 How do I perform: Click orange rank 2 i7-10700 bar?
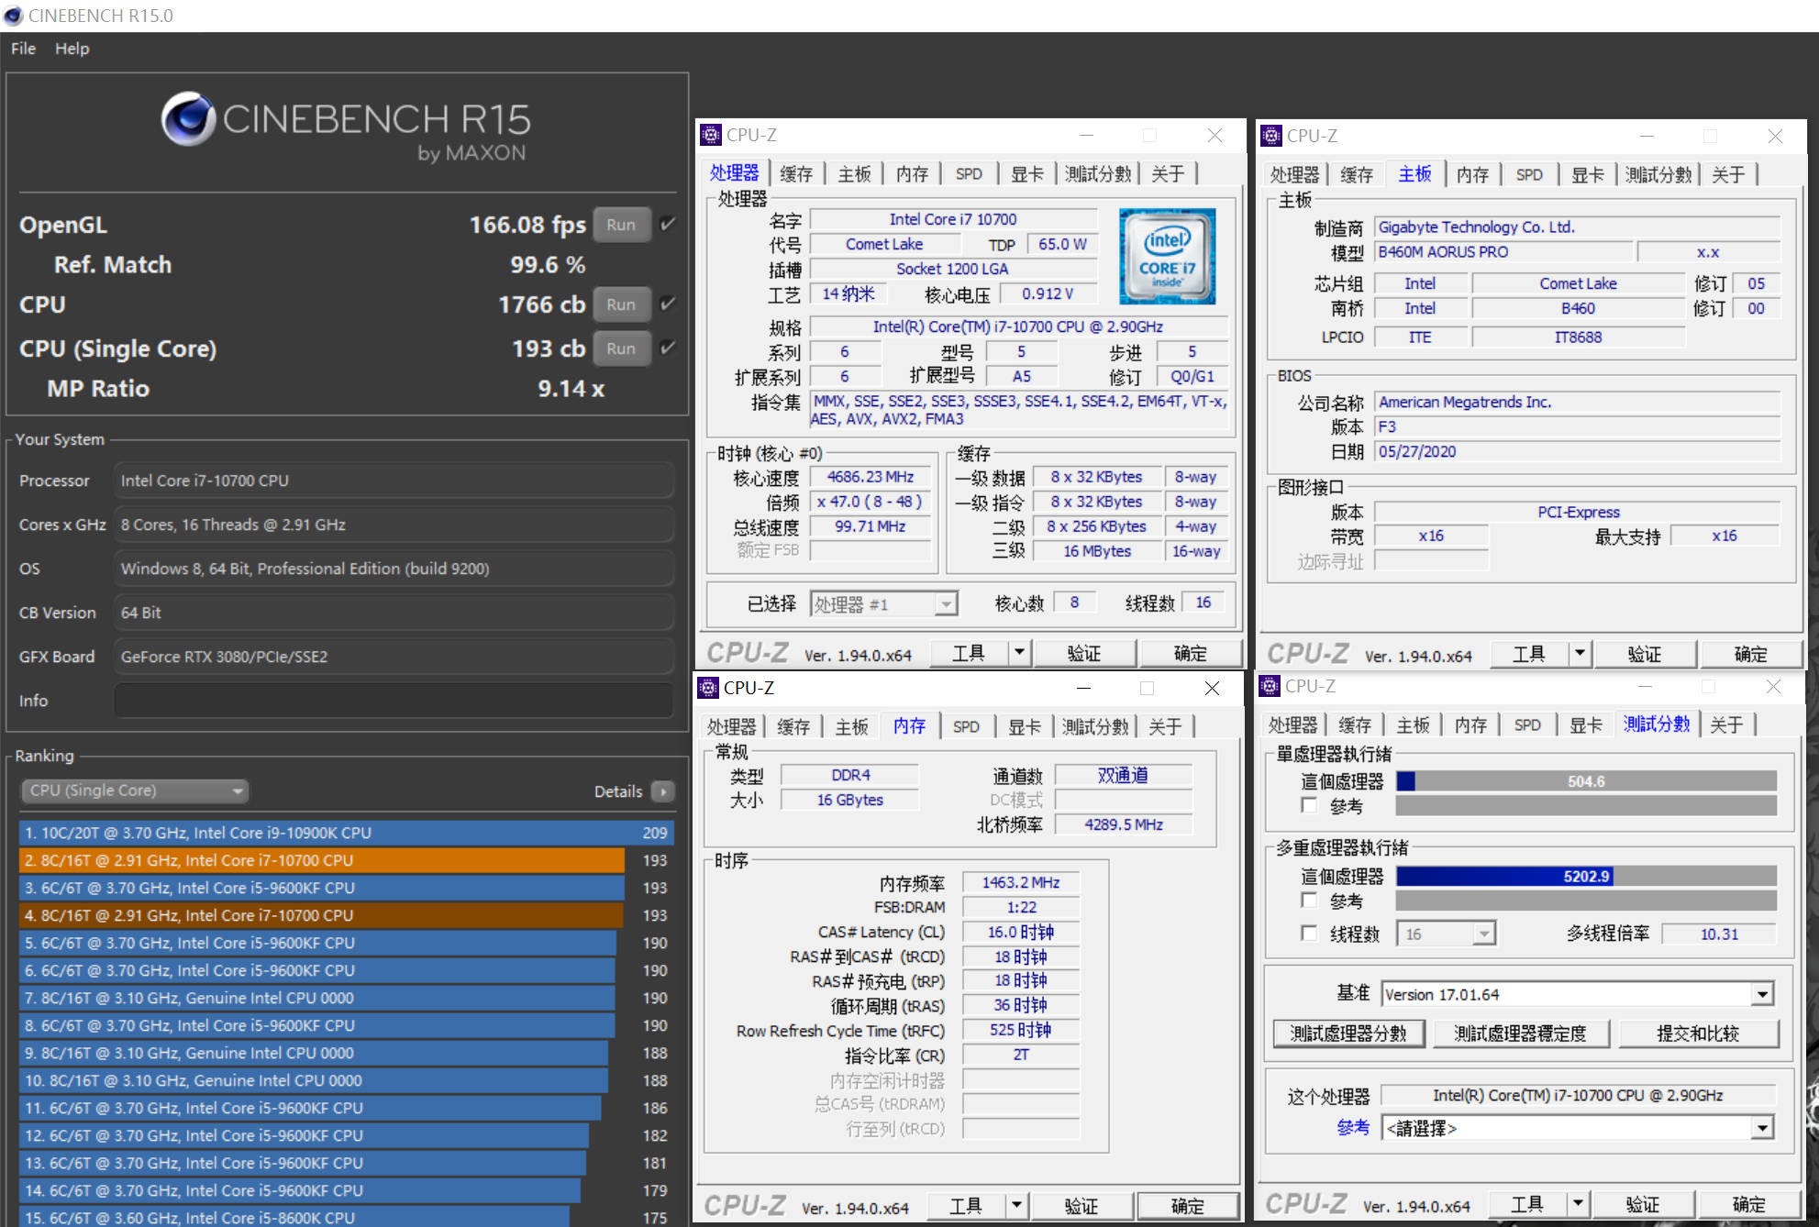(x=322, y=860)
